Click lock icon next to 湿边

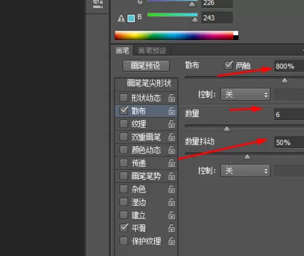point(171,202)
